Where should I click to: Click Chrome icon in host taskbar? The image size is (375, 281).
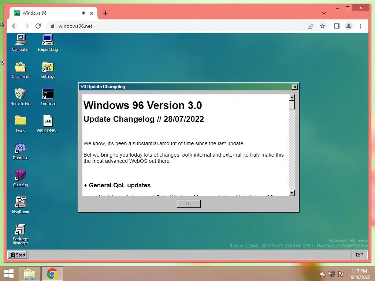point(52,274)
